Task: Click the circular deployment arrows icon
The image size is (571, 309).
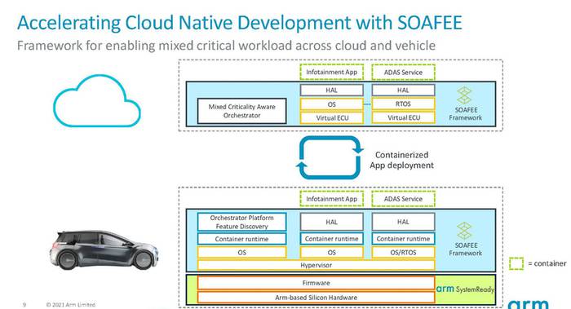Action: click(330, 157)
